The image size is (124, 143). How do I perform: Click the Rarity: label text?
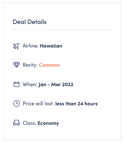click(x=30, y=65)
